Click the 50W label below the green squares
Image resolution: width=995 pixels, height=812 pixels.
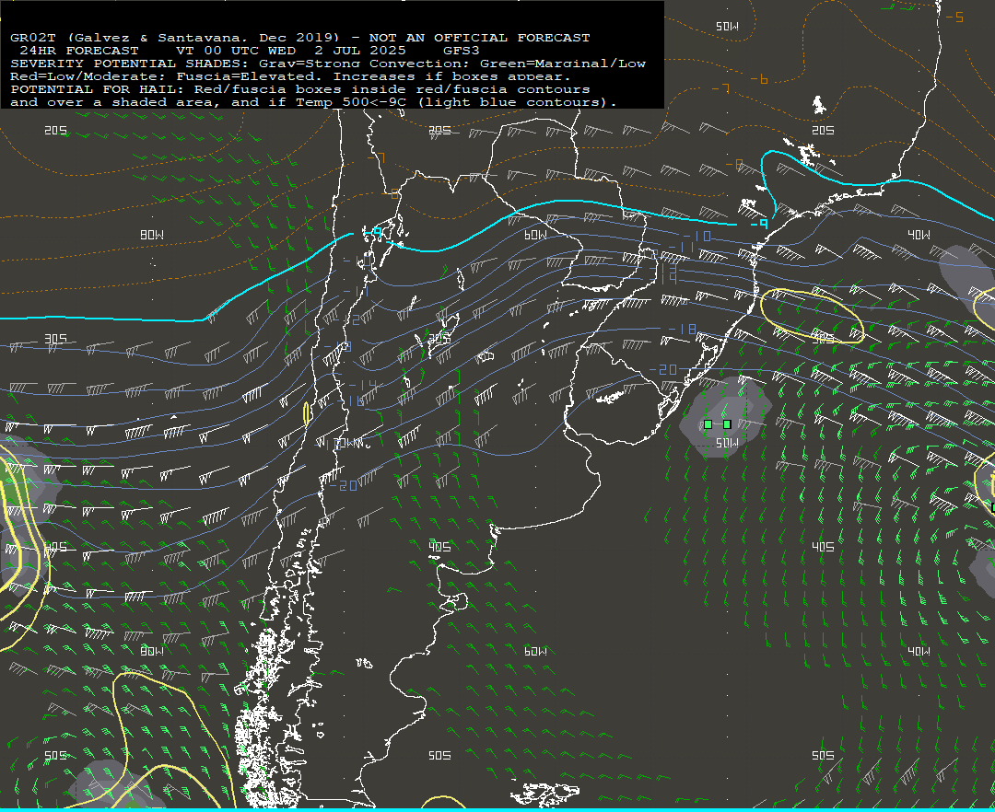click(727, 443)
